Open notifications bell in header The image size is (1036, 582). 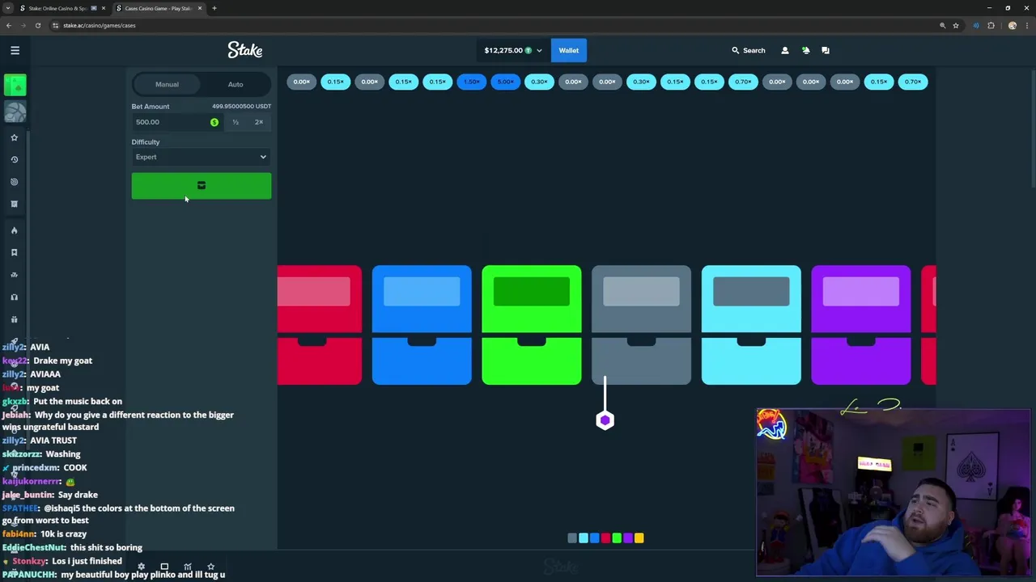[805, 50]
